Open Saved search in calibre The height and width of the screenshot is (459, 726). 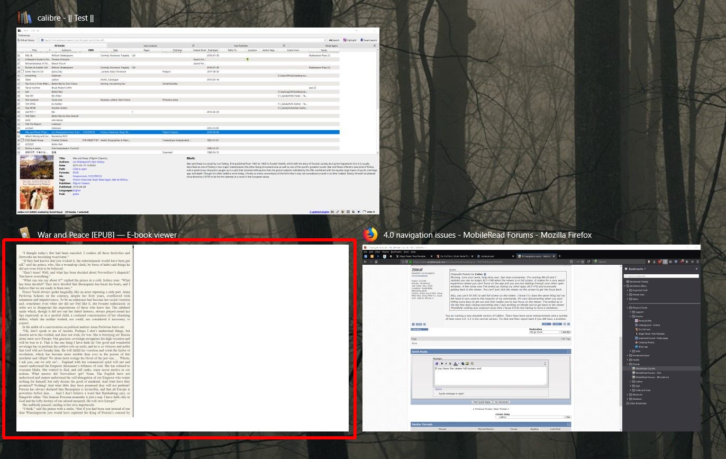click(369, 40)
